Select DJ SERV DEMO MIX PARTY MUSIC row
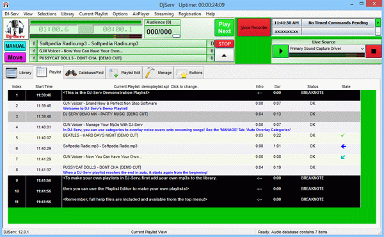This screenshot has height=237, width=384. [184, 116]
